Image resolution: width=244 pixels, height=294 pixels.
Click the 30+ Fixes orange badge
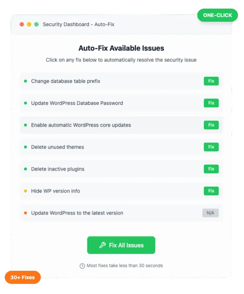[x=23, y=277]
